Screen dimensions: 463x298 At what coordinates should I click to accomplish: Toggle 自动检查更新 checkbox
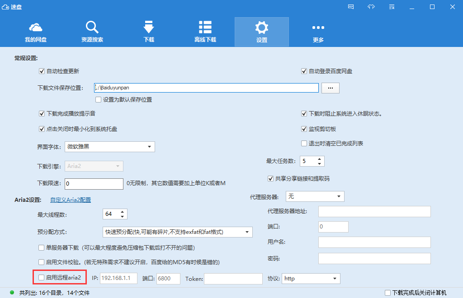tap(42, 71)
